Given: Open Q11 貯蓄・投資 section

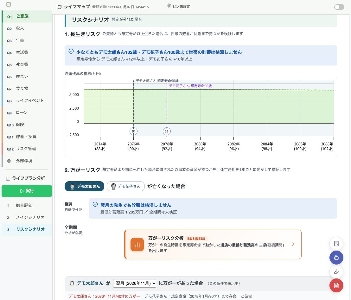Looking at the screenshot, I should (x=27, y=137).
